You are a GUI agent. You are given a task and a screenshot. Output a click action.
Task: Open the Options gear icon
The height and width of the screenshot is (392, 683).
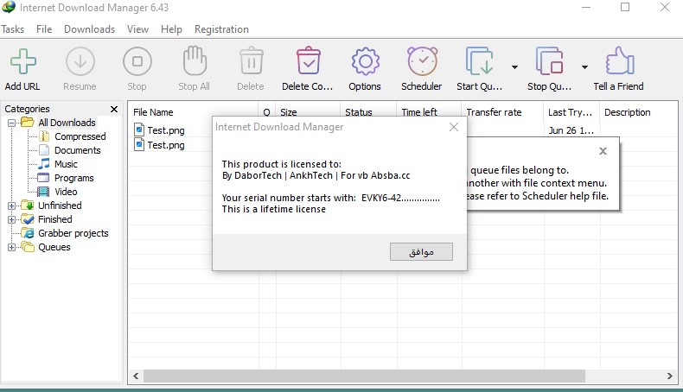pyautogui.click(x=365, y=61)
